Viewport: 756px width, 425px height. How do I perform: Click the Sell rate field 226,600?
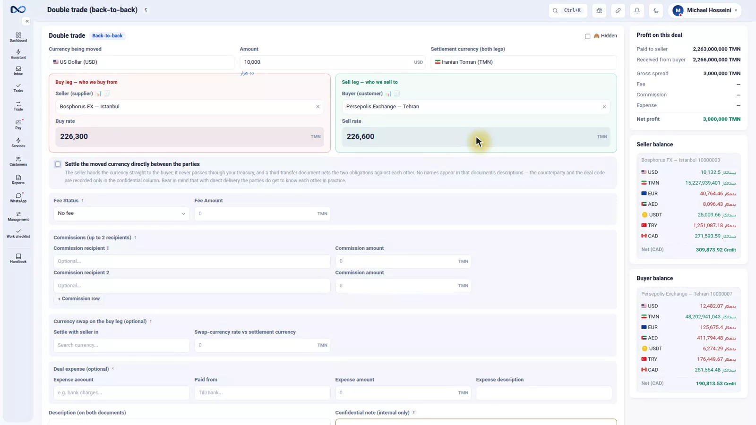click(476, 136)
